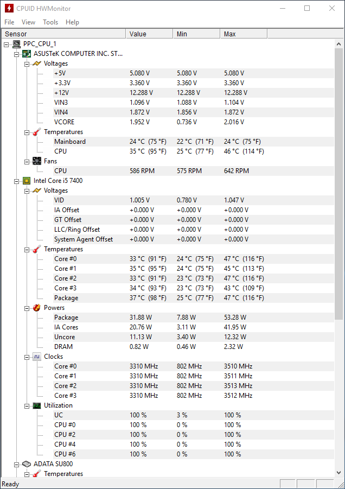Collapse the ADATA SU800 node
345x489 pixels.
pos(16,465)
